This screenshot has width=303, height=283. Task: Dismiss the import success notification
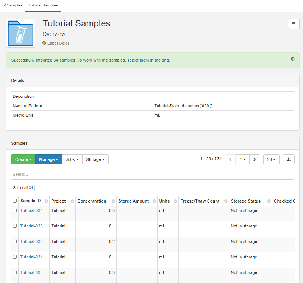point(293,59)
